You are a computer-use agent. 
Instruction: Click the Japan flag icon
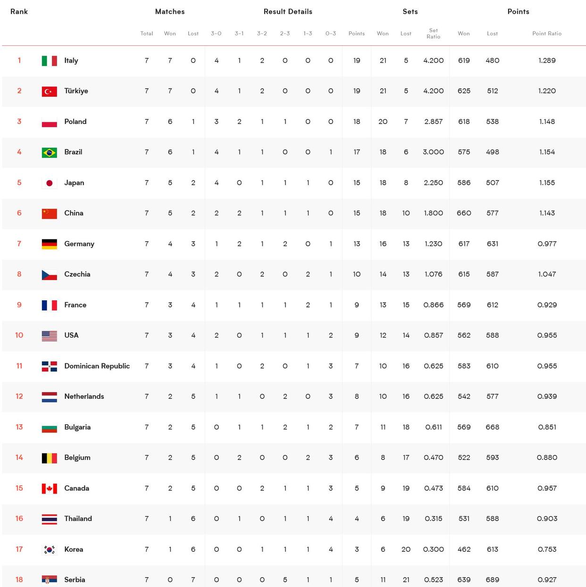[50, 182]
